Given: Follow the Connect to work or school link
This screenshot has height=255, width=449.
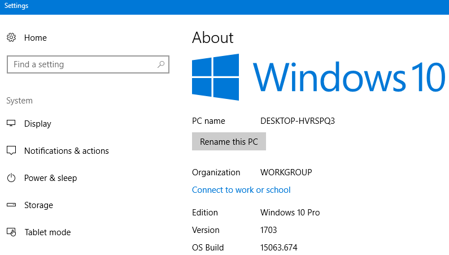Looking at the screenshot, I should (x=241, y=190).
